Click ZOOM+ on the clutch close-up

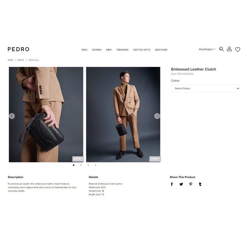tap(78, 159)
